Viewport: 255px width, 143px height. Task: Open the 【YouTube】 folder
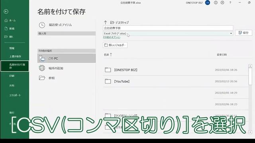pyautogui.click(x=176, y=81)
